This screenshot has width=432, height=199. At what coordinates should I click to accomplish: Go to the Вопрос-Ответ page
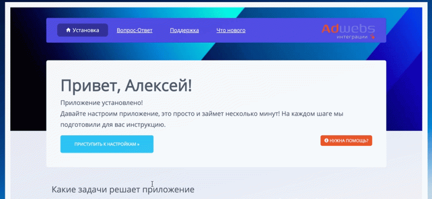pyautogui.click(x=134, y=30)
